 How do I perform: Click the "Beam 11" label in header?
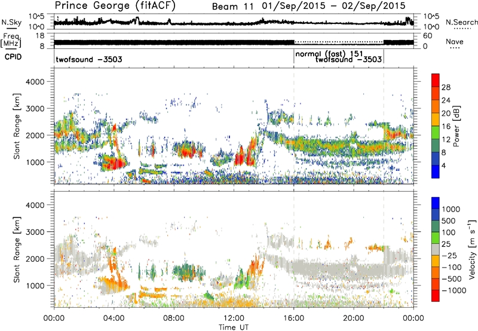232,7
